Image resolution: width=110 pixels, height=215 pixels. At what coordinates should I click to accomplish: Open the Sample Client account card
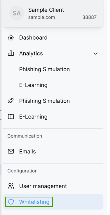click(x=53, y=13)
